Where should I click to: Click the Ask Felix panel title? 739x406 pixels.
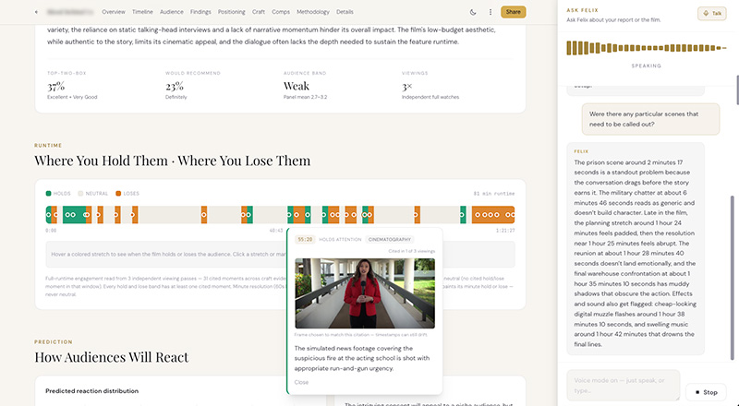(582, 10)
